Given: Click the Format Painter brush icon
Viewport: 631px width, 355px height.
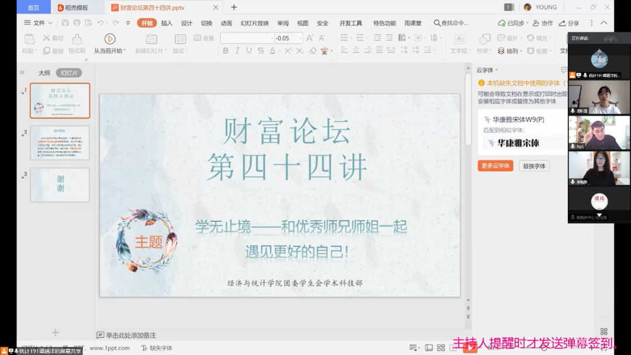Looking at the screenshot, I should (77, 39).
